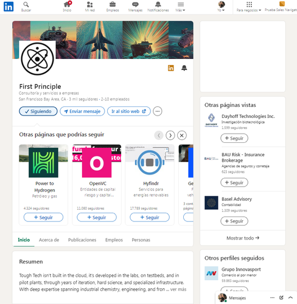Open Dayhoff Technologies Inc. page link
Screen dimensions: 297x304
[x=248, y=116]
